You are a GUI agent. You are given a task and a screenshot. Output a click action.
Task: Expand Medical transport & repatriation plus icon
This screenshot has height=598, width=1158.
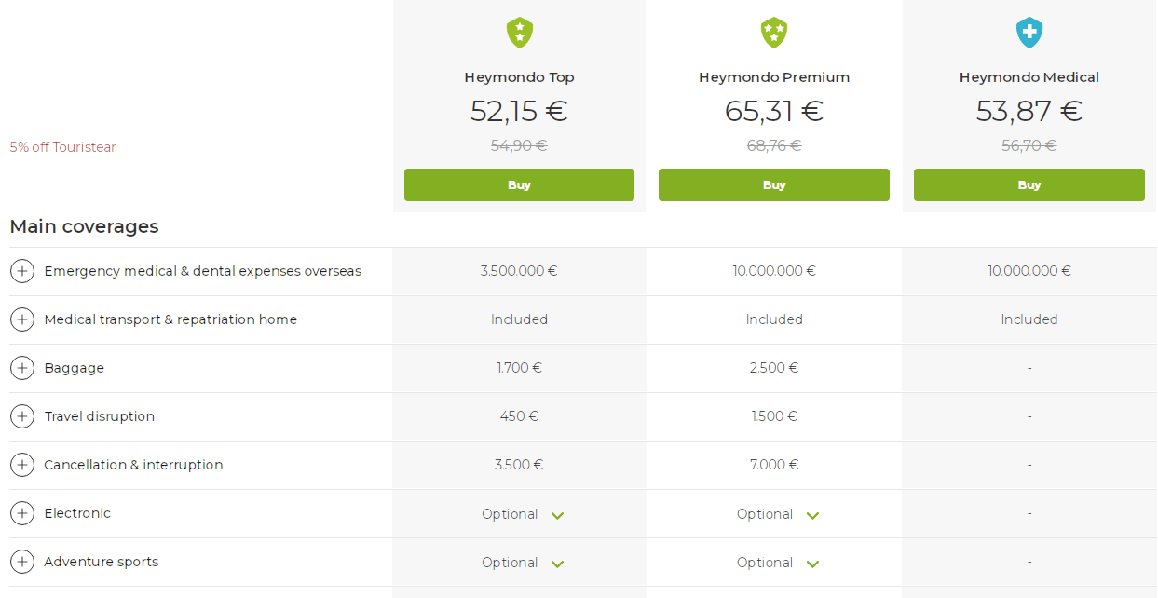pos(22,319)
